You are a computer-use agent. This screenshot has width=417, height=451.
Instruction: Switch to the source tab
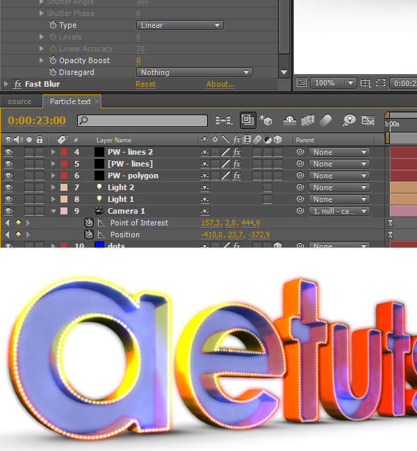(x=19, y=101)
